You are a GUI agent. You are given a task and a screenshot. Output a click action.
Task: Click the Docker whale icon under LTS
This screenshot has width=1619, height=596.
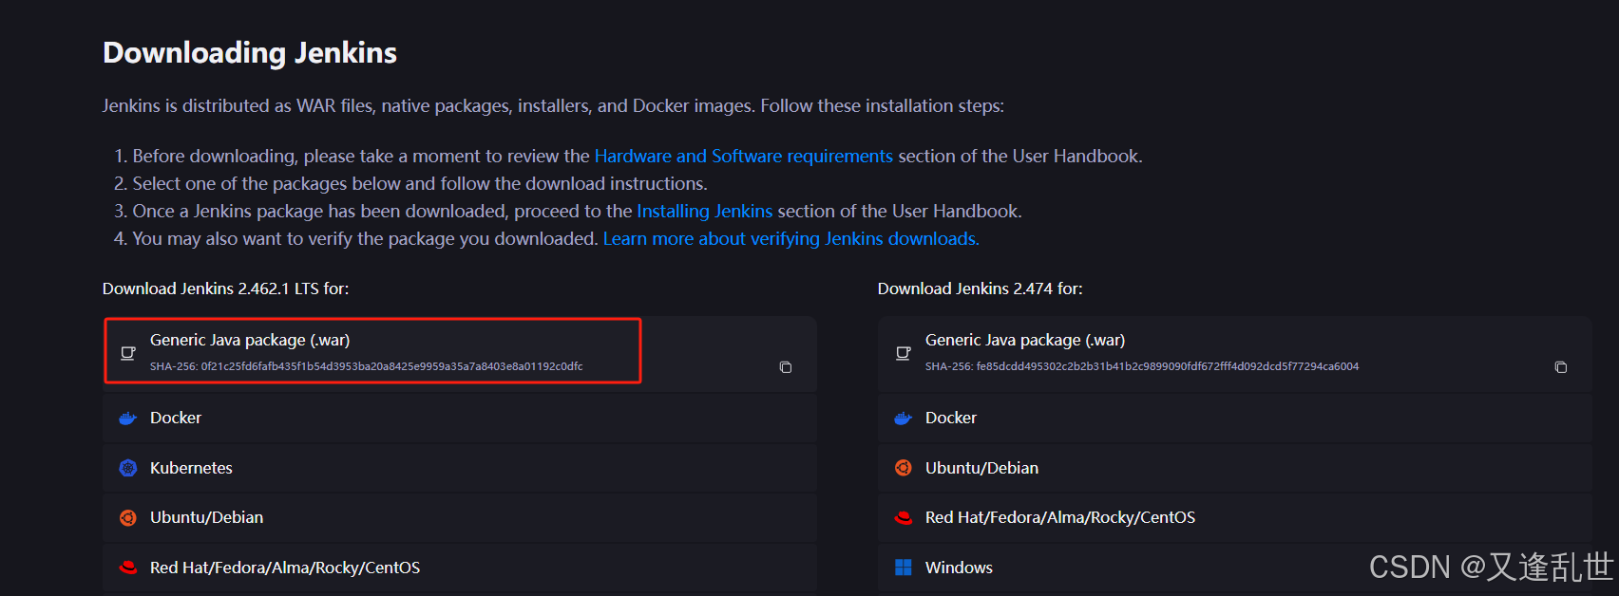pyautogui.click(x=128, y=418)
